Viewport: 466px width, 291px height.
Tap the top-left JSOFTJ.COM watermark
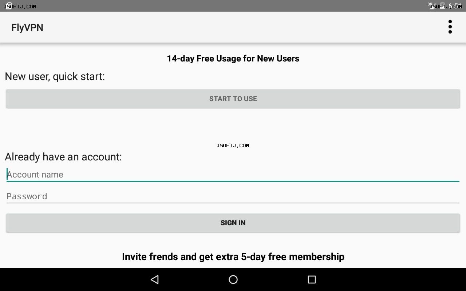coord(20,7)
